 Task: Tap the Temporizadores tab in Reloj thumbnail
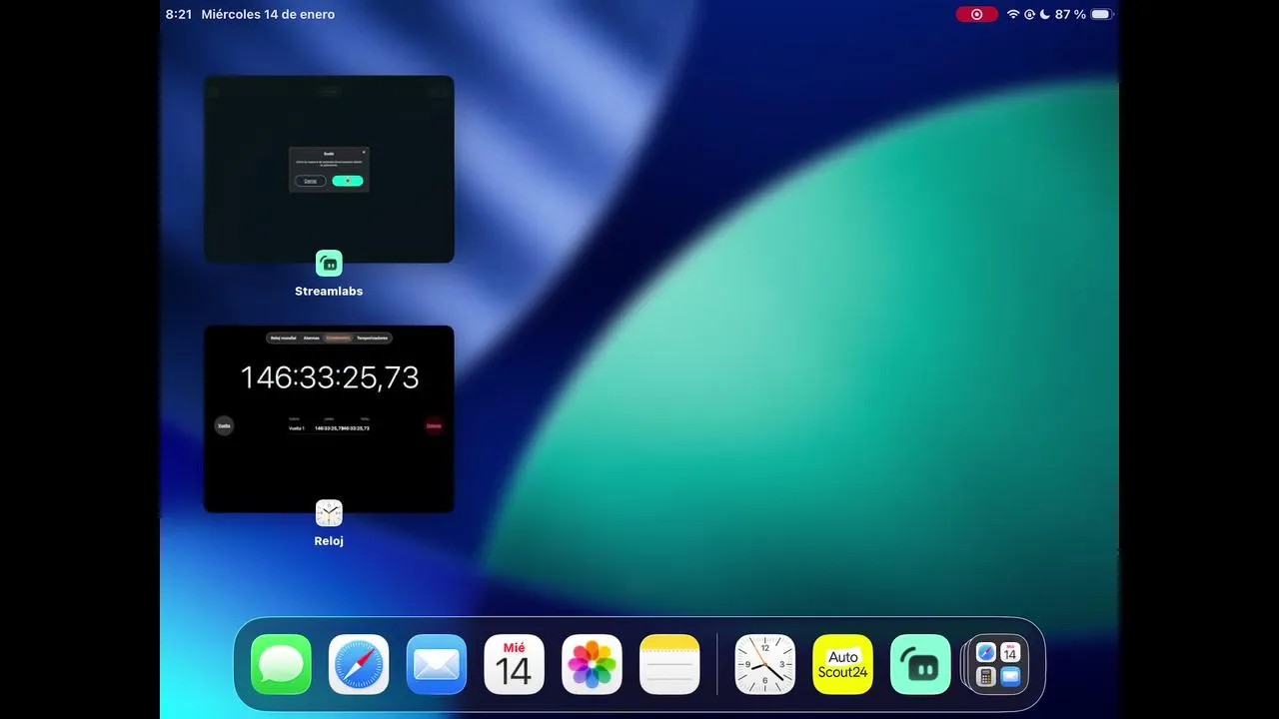point(373,339)
